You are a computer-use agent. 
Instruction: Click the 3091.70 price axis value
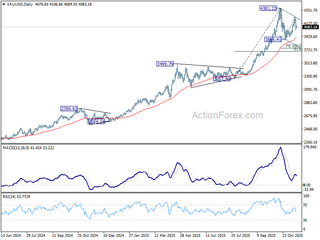310,89
